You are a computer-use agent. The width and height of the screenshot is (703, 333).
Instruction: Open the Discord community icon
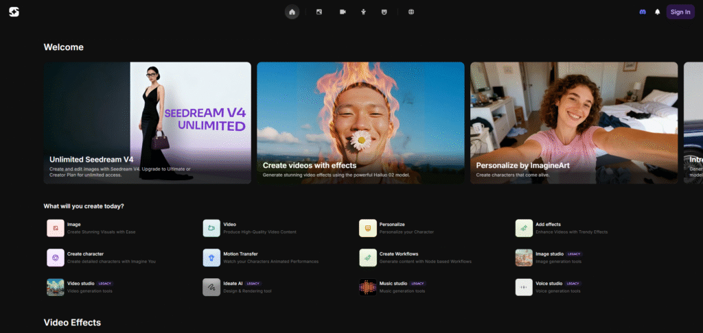click(643, 12)
